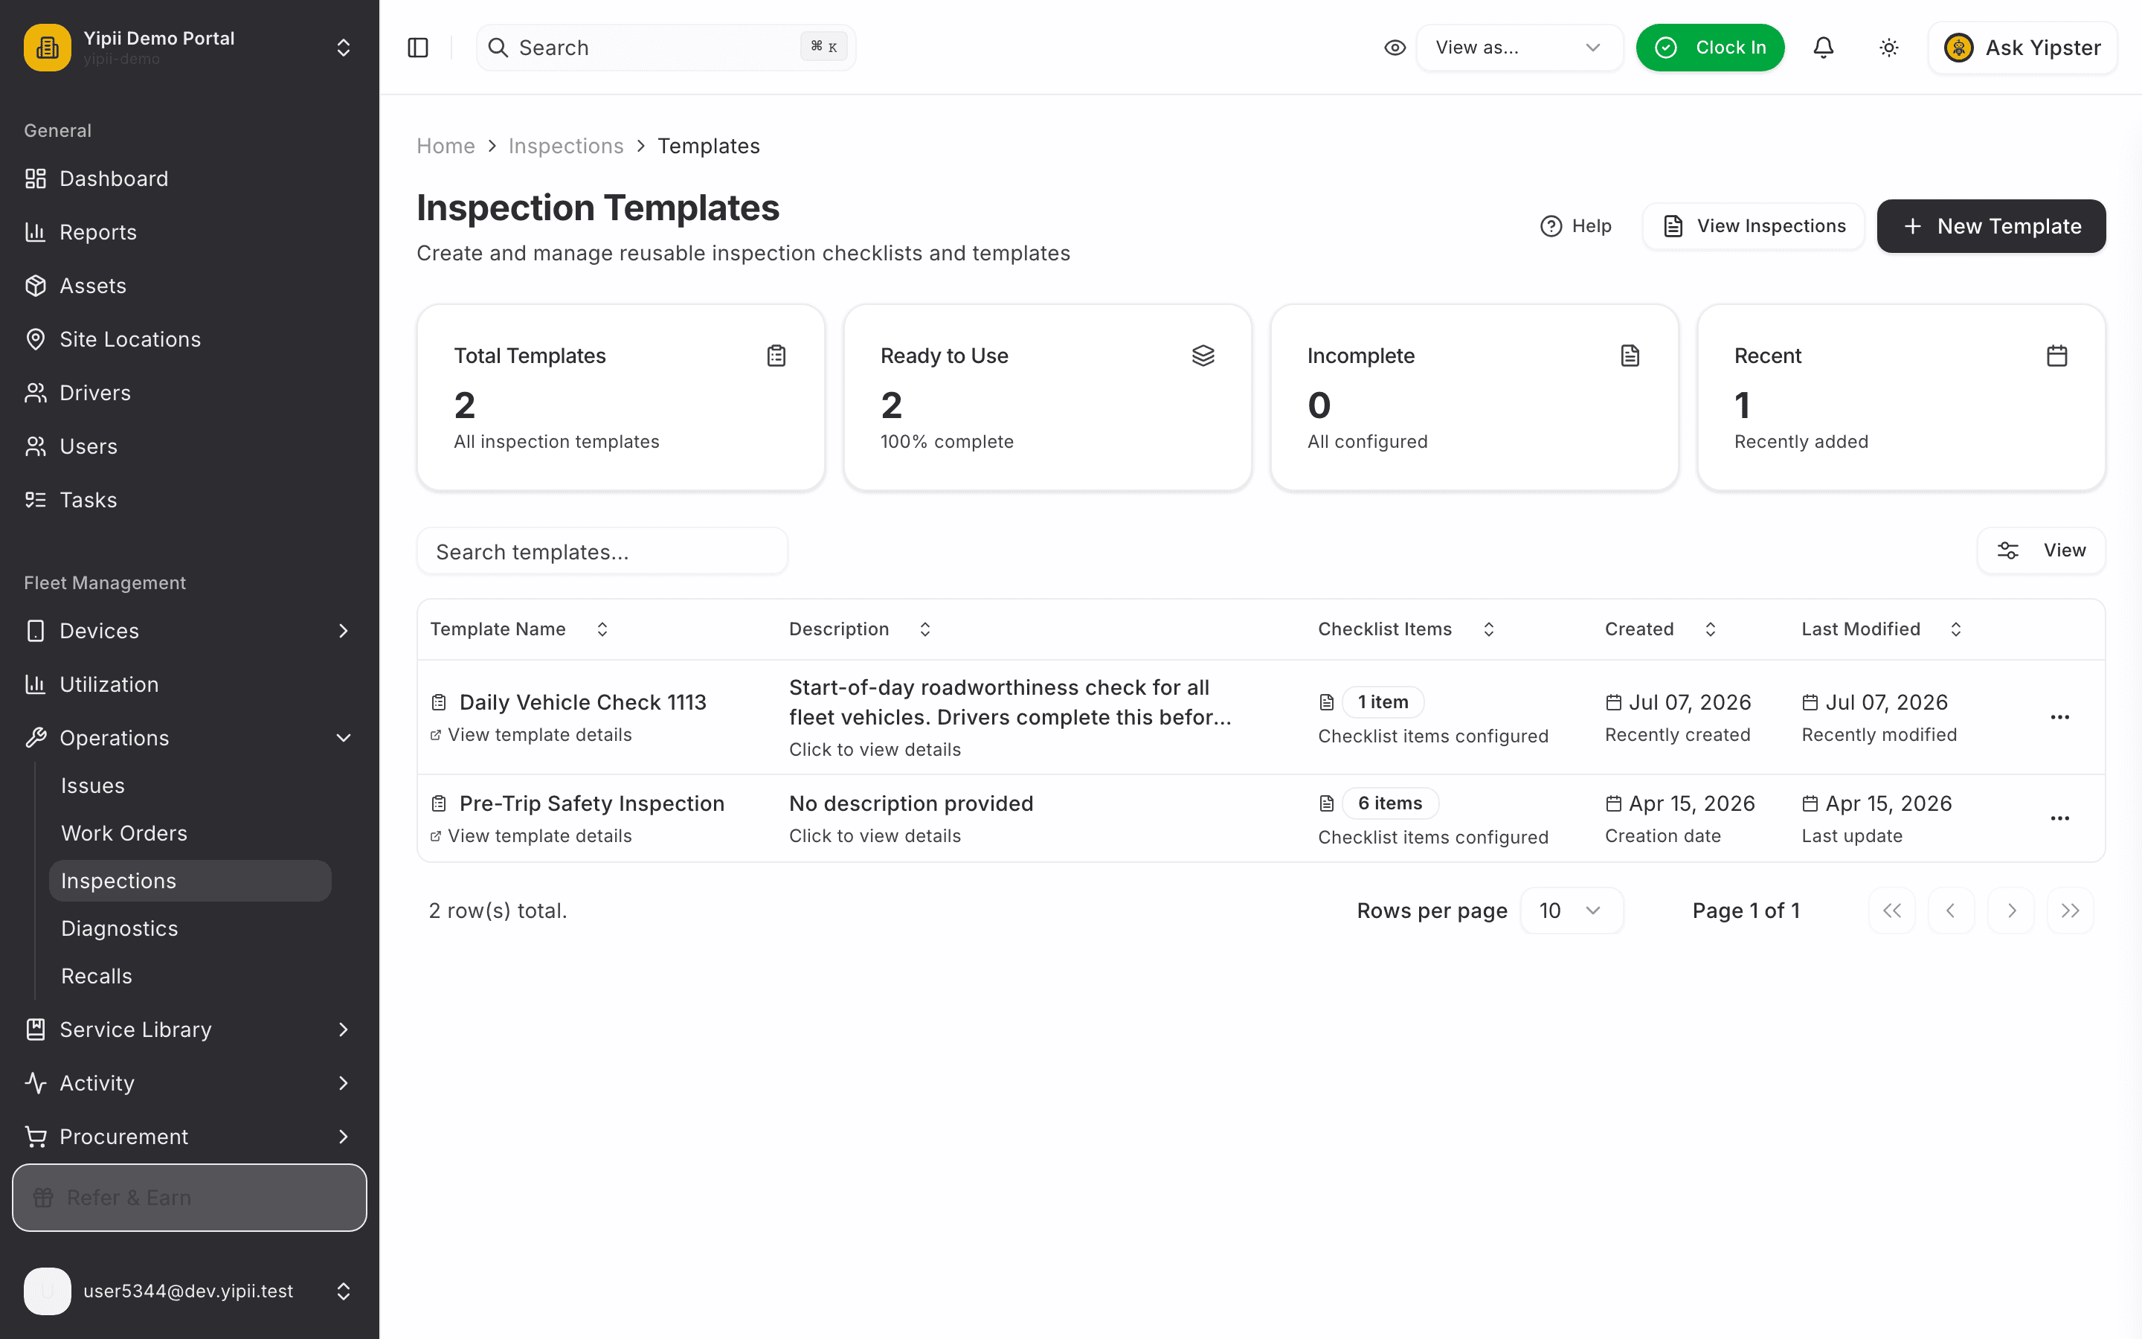This screenshot has height=1339, width=2142.
Task: Navigate to Users page
Action: [190, 446]
